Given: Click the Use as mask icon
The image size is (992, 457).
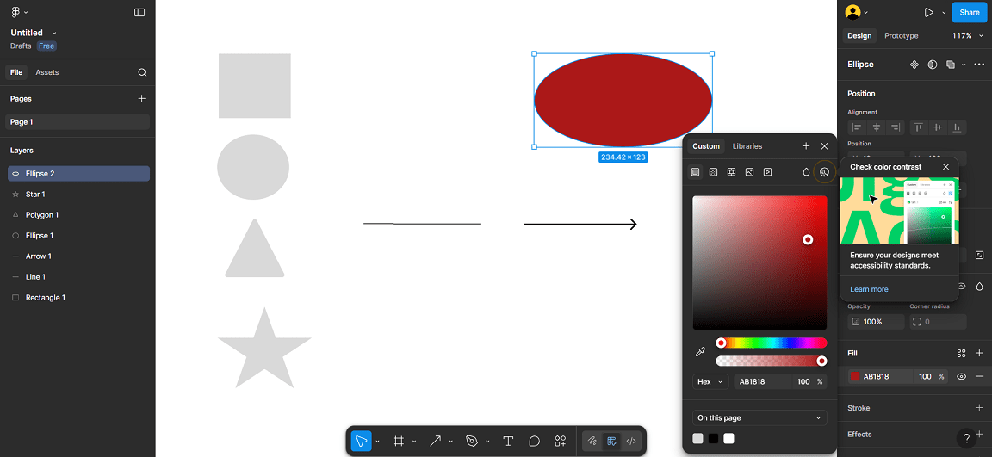Looking at the screenshot, I should pyautogui.click(x=932, y=65).
